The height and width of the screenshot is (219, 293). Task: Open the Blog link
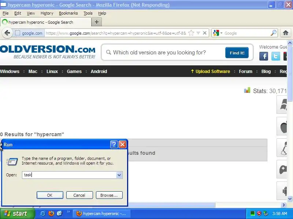click(x=266, y=72)
